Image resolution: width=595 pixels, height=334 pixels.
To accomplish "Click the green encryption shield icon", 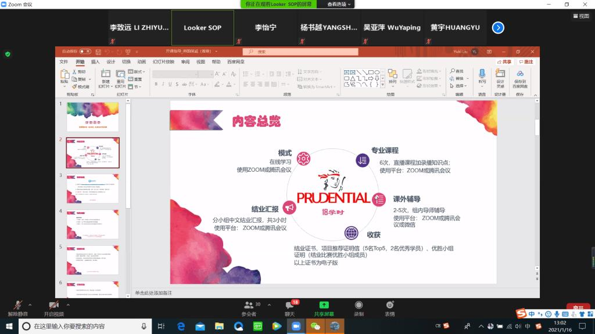I will (8, 54).
